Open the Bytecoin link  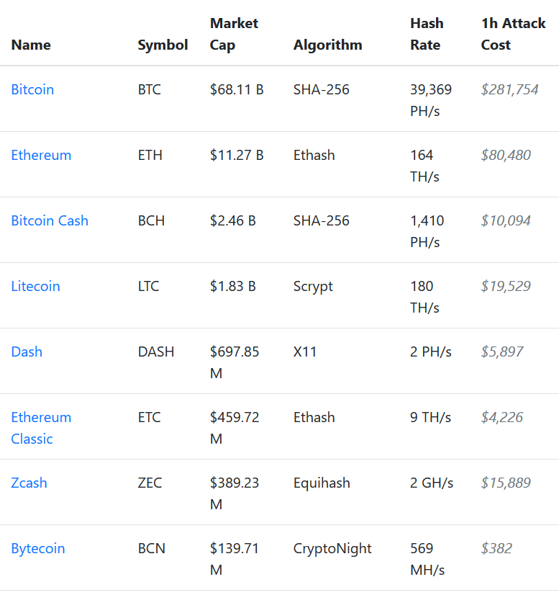pyautogui.click(x=38, y=549)
